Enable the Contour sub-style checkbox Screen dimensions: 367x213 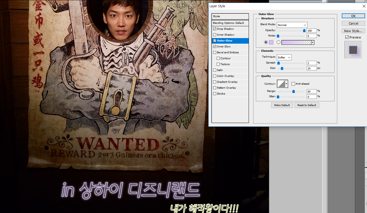click(x=218, y=58)
